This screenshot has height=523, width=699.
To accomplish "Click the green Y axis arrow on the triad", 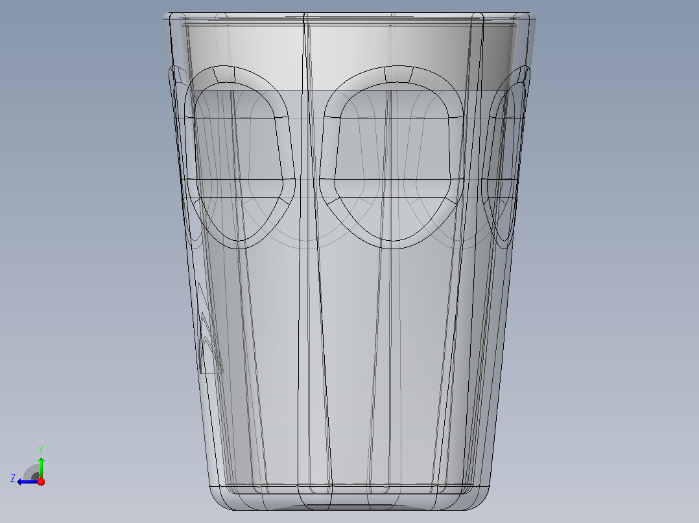I will 41,467.
